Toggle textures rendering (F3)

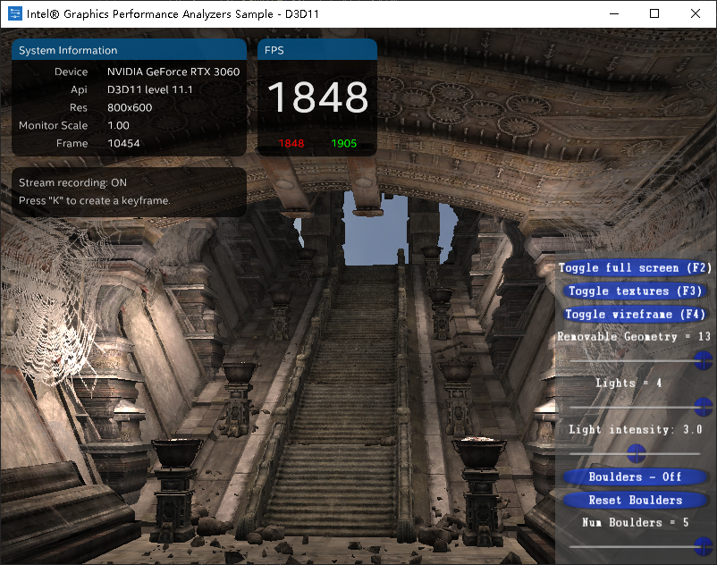coord(635,291)
